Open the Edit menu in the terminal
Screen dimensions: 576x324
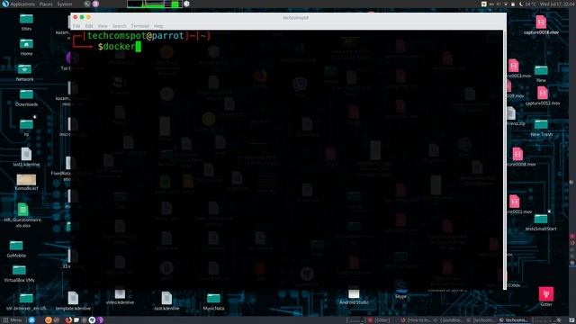(89, 26)
